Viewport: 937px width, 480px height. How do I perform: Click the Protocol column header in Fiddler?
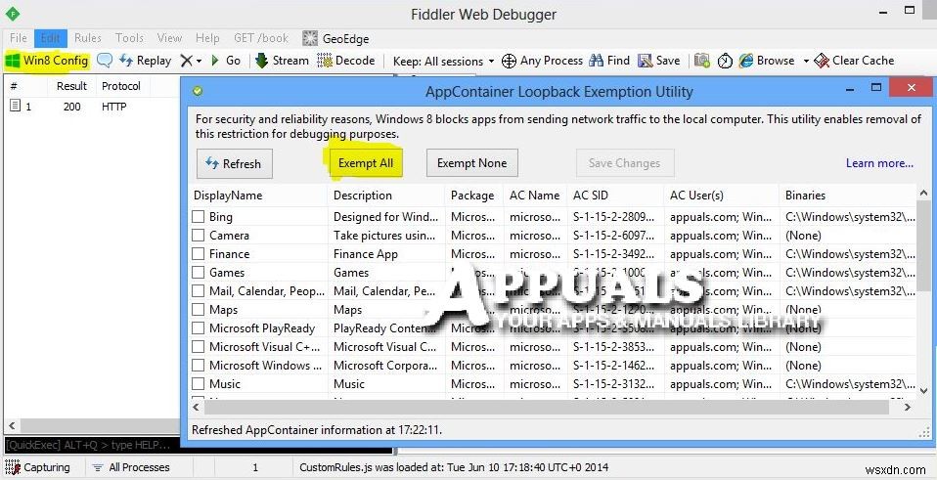(121, 86)
